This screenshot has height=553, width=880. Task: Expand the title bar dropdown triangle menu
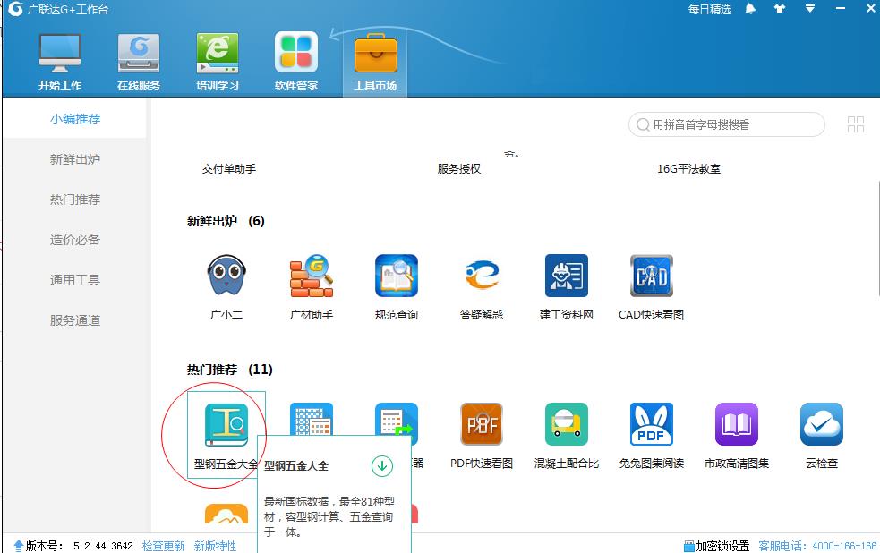[x=810, y=8]
